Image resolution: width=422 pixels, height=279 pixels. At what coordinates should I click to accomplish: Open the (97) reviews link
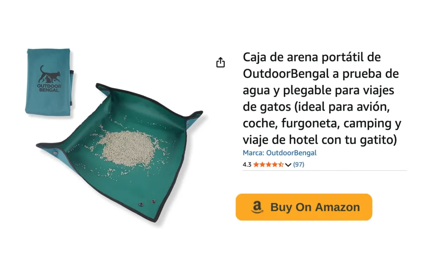(298, 164)
